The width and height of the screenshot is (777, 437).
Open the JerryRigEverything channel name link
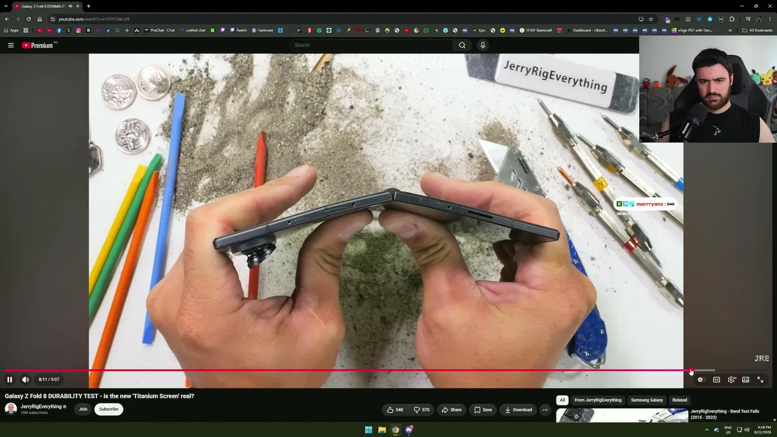tap(41, 407)
